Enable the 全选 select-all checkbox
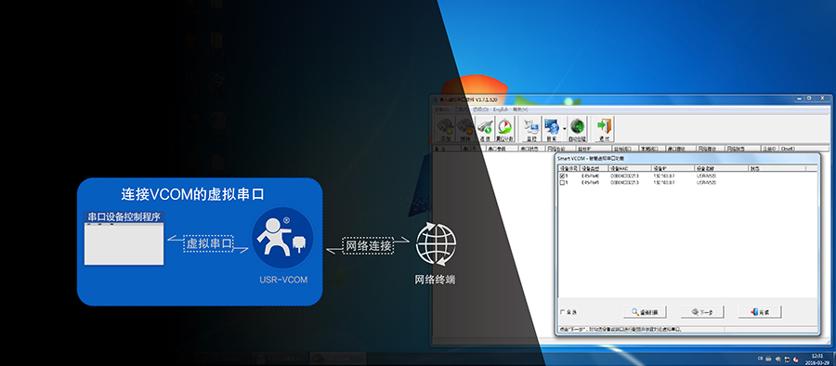Image resolution: width=836 pixels, height=366 pixels. [563, 312]
